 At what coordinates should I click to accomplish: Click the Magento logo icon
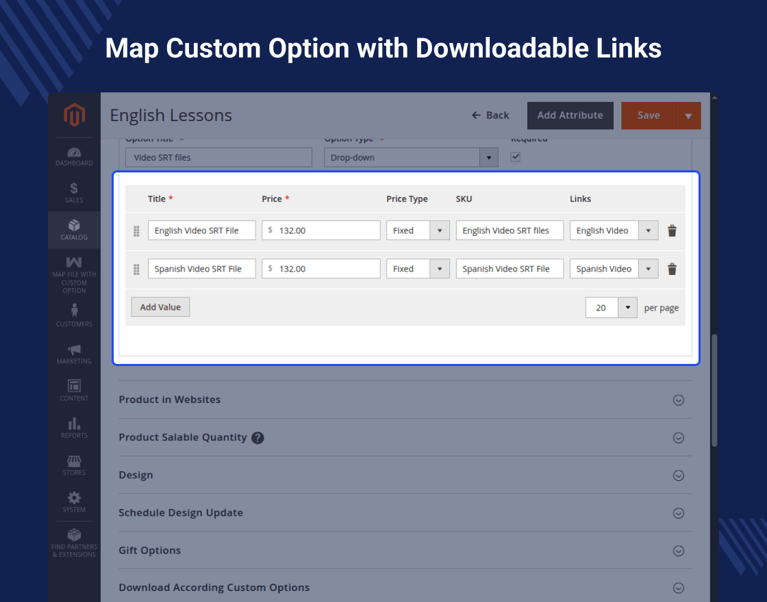pyautogui.click(x=74, y=115)
